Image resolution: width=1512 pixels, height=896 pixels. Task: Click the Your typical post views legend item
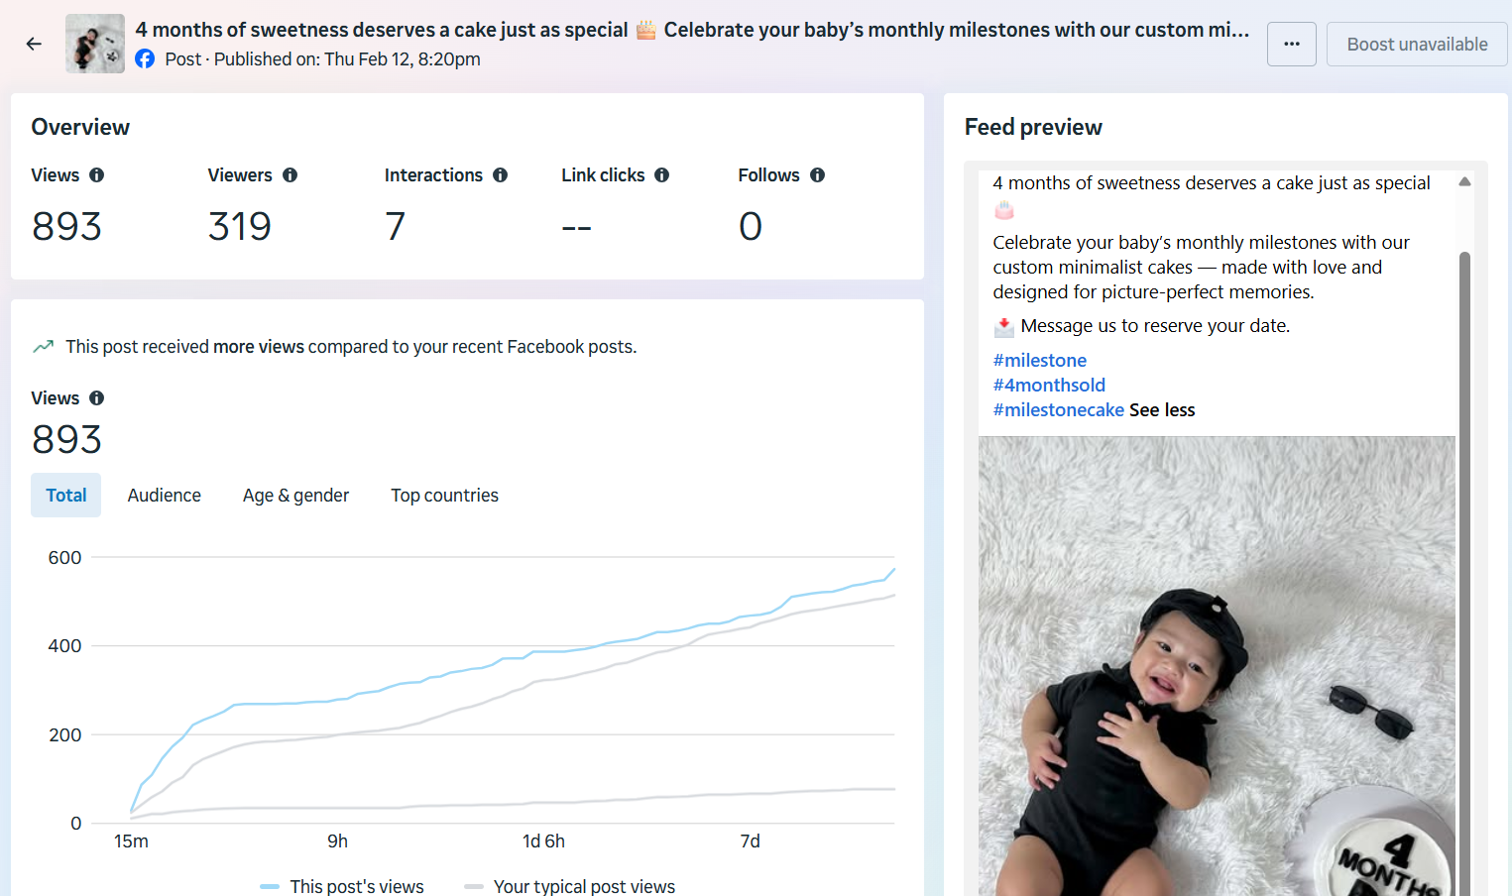coord(570,886)
